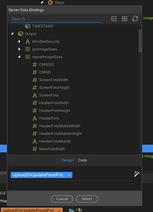Image resolution: width=153 pixels, height=212 pixels.
Task: Click the expand all icon
Action: point(124,19)
